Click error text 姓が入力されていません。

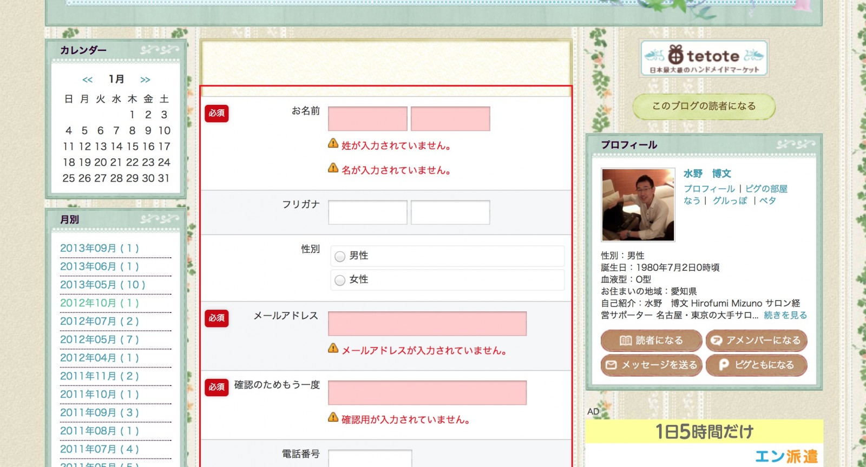pyautogui.click(x=397, y=146)
